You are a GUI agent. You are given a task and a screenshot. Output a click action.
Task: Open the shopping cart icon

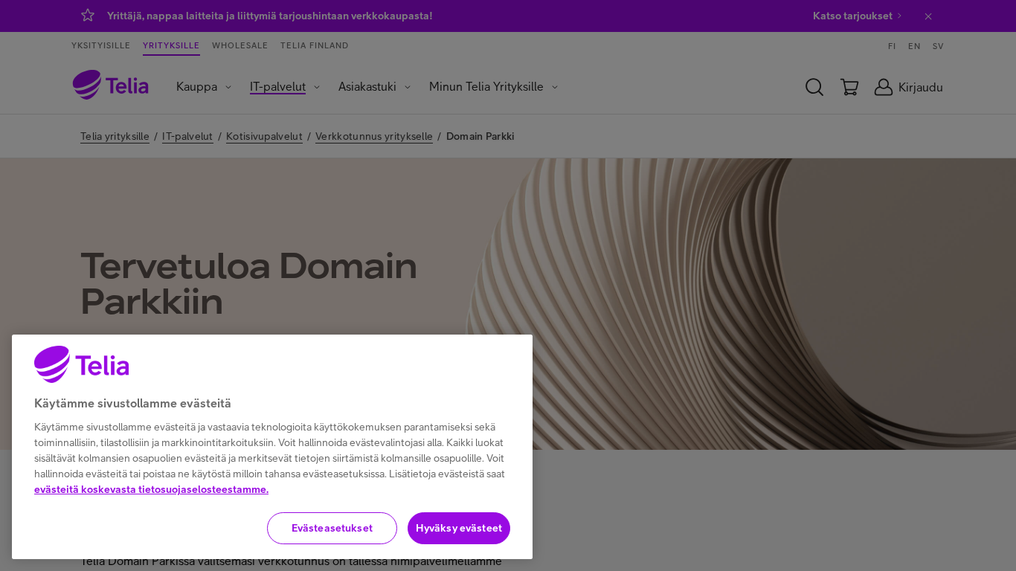point(849,87)
